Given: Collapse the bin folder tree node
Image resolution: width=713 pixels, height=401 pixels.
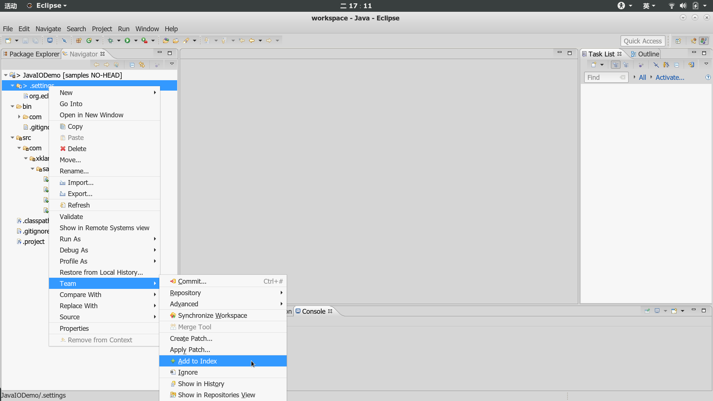Looking at the screenshot, I should pos(12,106).
